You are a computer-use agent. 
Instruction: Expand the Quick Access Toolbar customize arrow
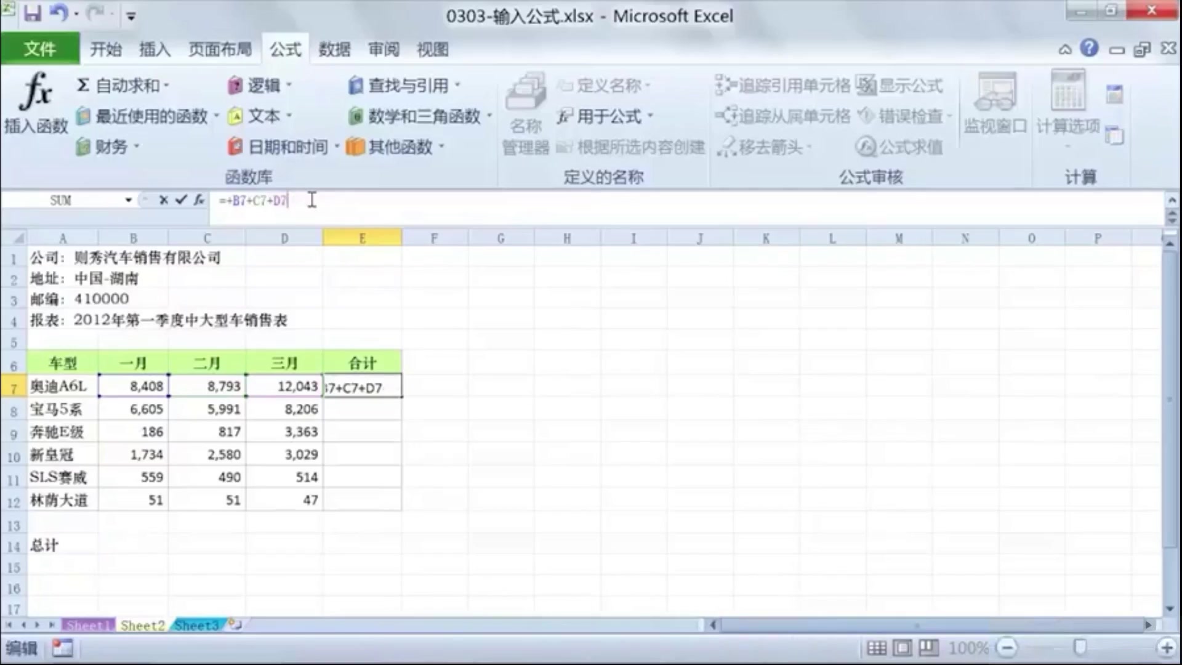point(131,16)
